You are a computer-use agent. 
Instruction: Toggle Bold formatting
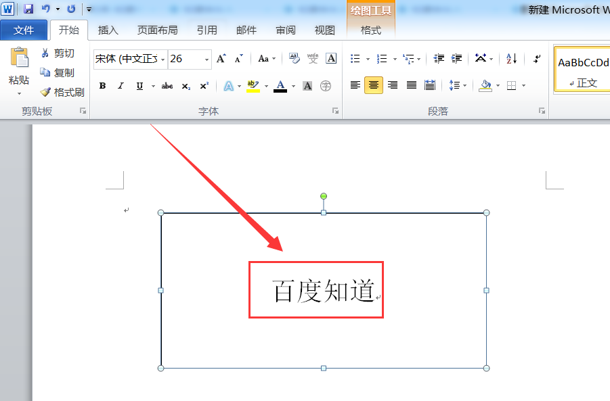pos(103,86)
